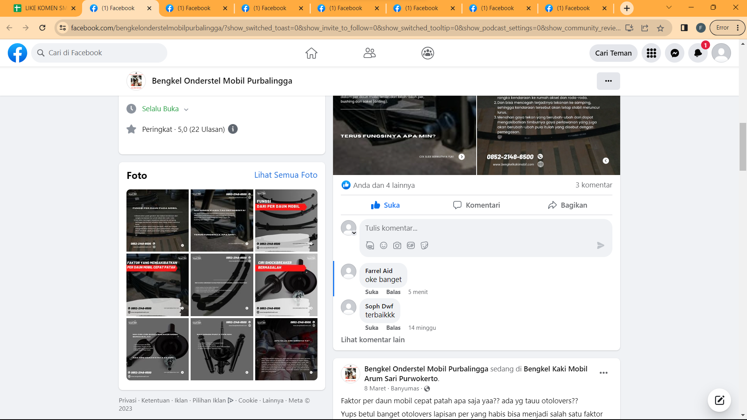Image resolution: width=747 pixels, height=420 pixels.
Task: Open Ciri Shockbreaker Bermasalah photo thumbnail
Action: click(x=286, y=285)
